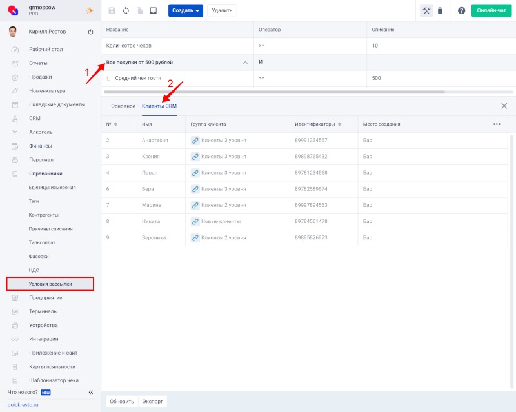Click the Терминалы sidebar icon
The image size is (516, 412).
click(x=15, y=311)
